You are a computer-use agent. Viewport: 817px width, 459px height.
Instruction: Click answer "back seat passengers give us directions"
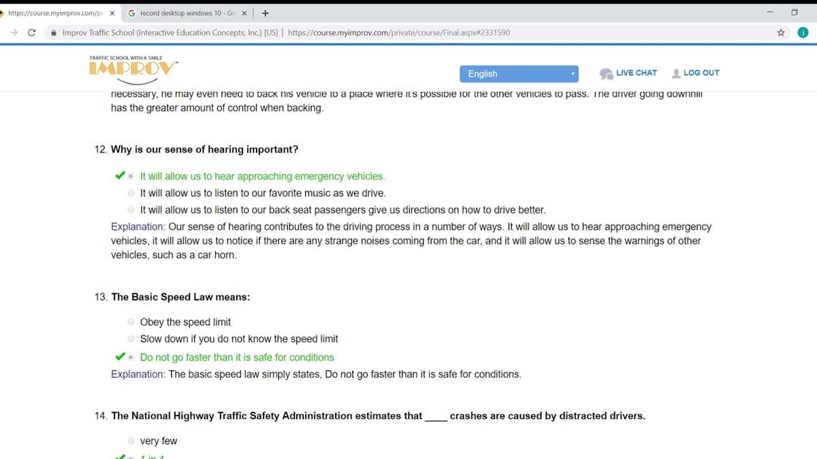pyautogui.click(x=342, y=209)
